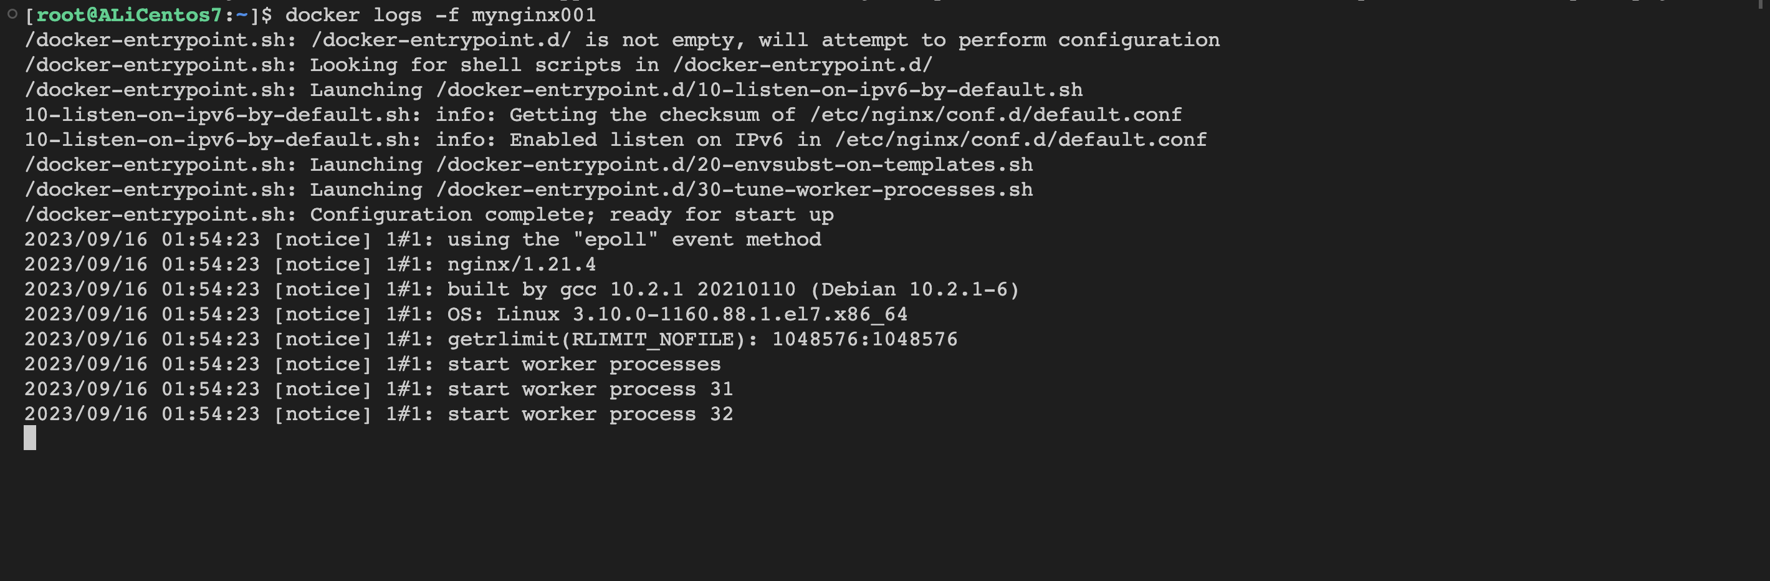Click the "epoll" event method text
The image size is (1770, 581).
point(616,240)
